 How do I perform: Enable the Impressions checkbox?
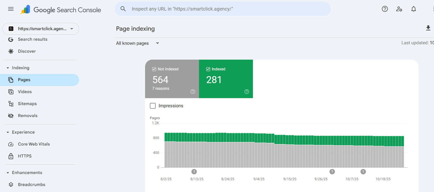point(153,106)
